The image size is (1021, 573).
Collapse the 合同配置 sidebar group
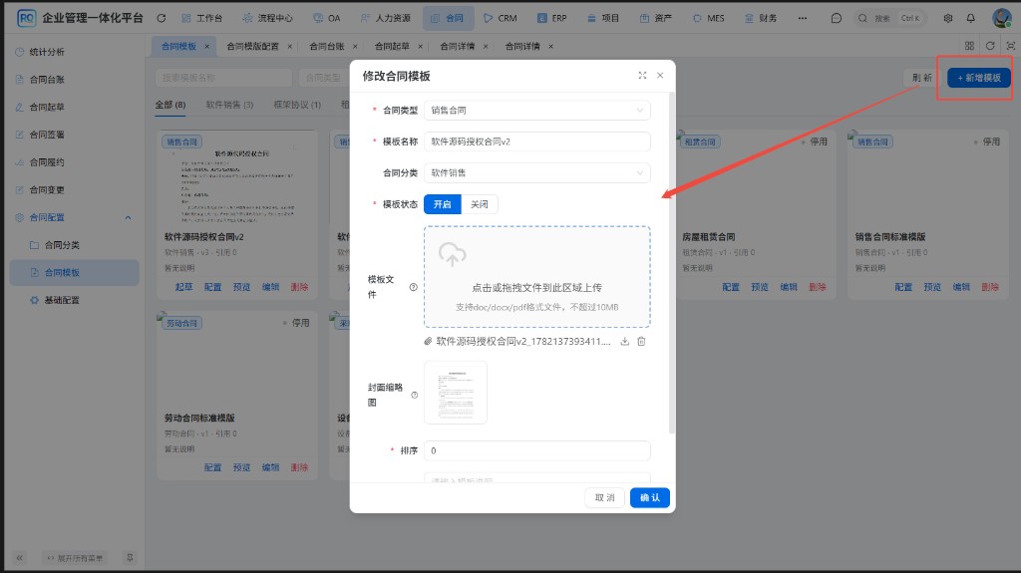tap(75, 217)
